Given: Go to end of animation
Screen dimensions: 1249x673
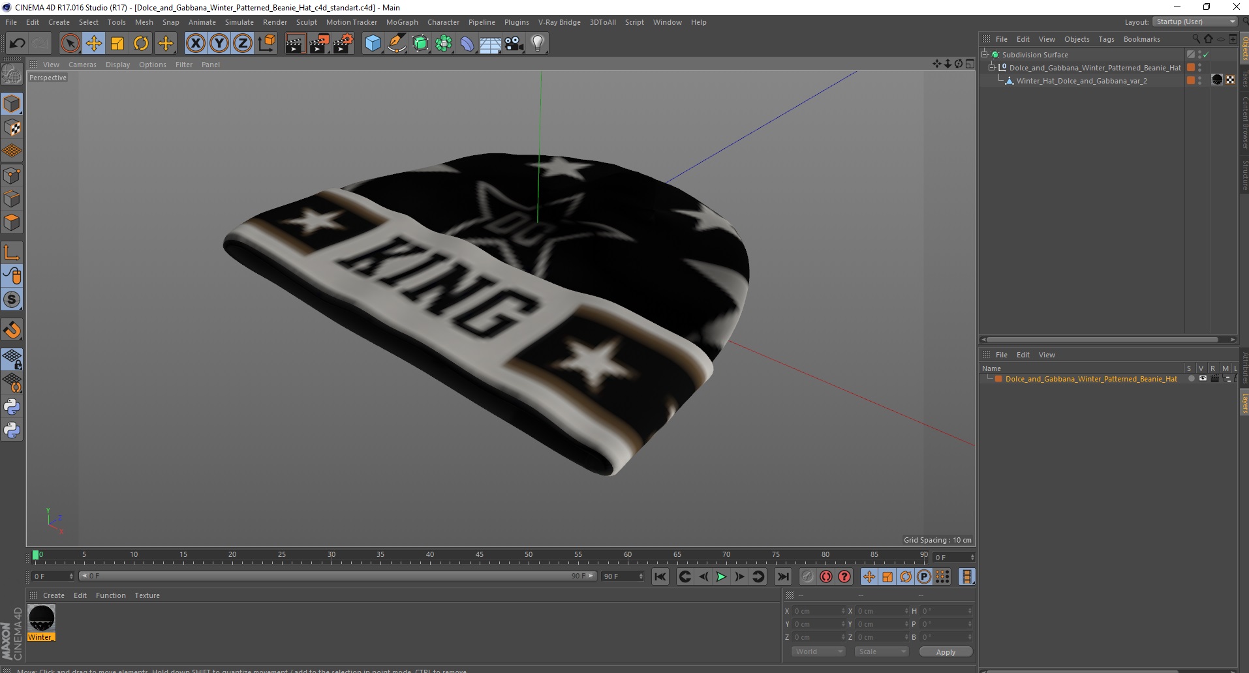Looking at the screenshot, I should [782, 576].
